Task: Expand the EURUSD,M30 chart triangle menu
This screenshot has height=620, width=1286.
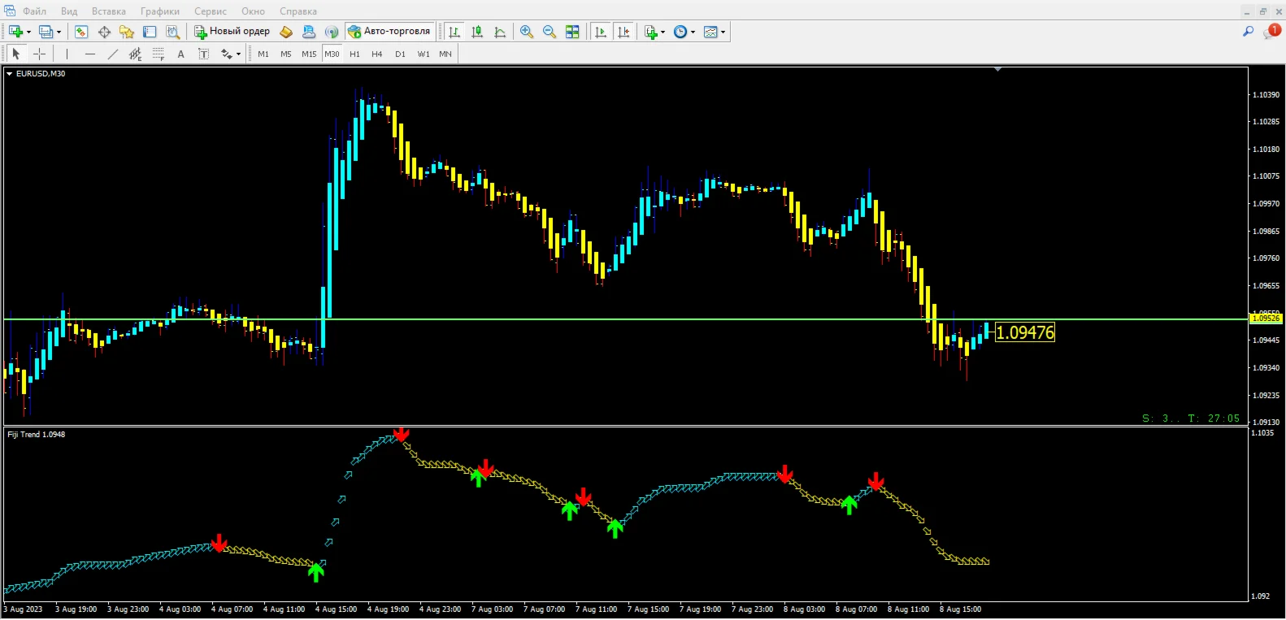Action: pyautogui.click(x=9, y=73)
